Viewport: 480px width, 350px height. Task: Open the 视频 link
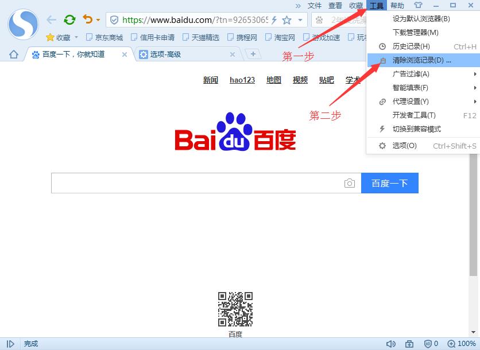pos(300,80)
